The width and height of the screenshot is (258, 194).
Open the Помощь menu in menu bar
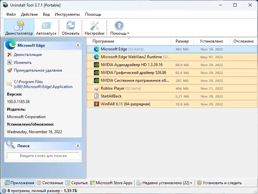click(93, 14)
